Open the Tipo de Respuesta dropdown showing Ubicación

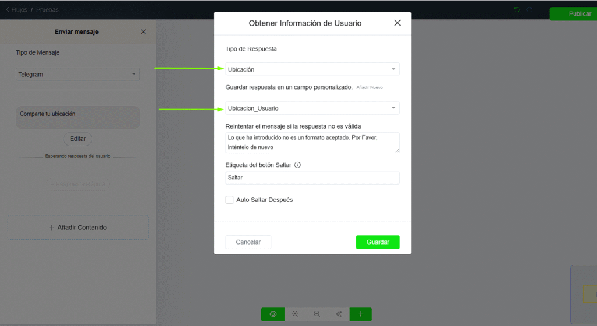312,69
